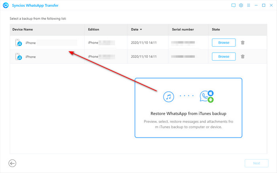
Task: Click the Restore WhatsApp from iTunes backup heading
Action: click(x=188, y=114)
